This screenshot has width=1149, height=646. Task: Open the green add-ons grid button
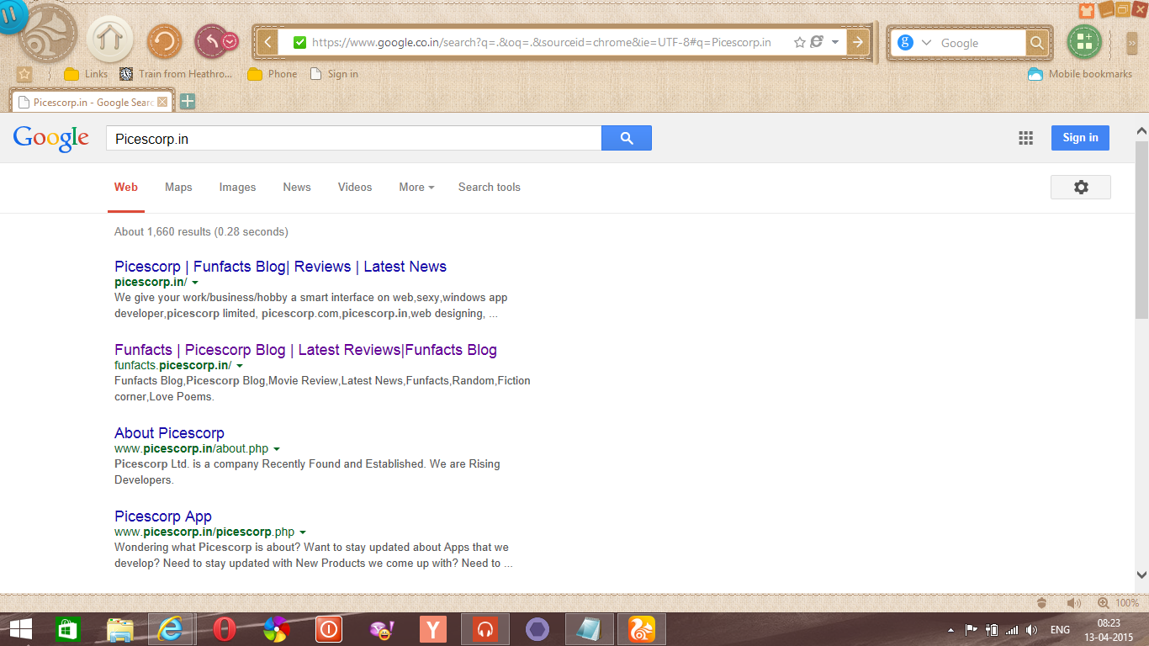(1084, 41)
